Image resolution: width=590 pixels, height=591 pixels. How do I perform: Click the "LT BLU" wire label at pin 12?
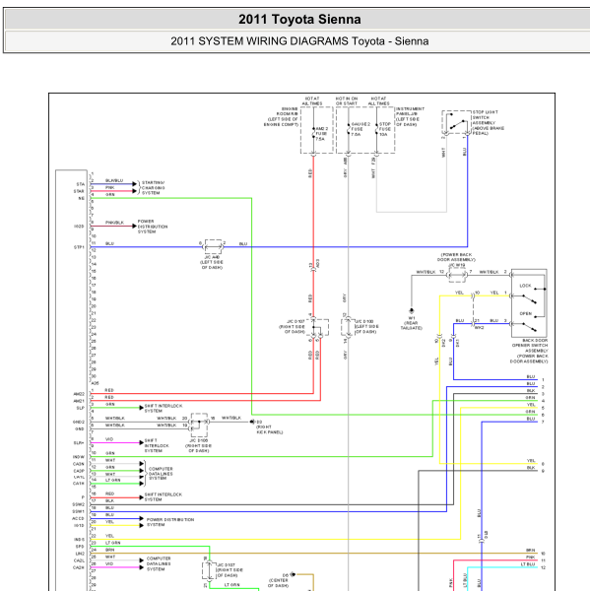528,564
